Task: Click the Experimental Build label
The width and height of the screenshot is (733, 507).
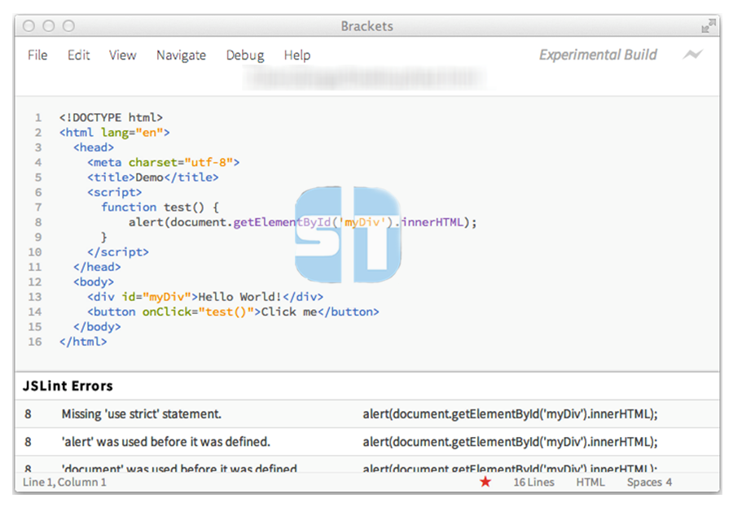Action: (x=598, y=55)
